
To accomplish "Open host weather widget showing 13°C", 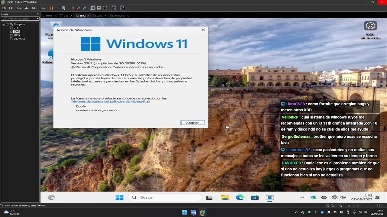I will coord(11,212).
